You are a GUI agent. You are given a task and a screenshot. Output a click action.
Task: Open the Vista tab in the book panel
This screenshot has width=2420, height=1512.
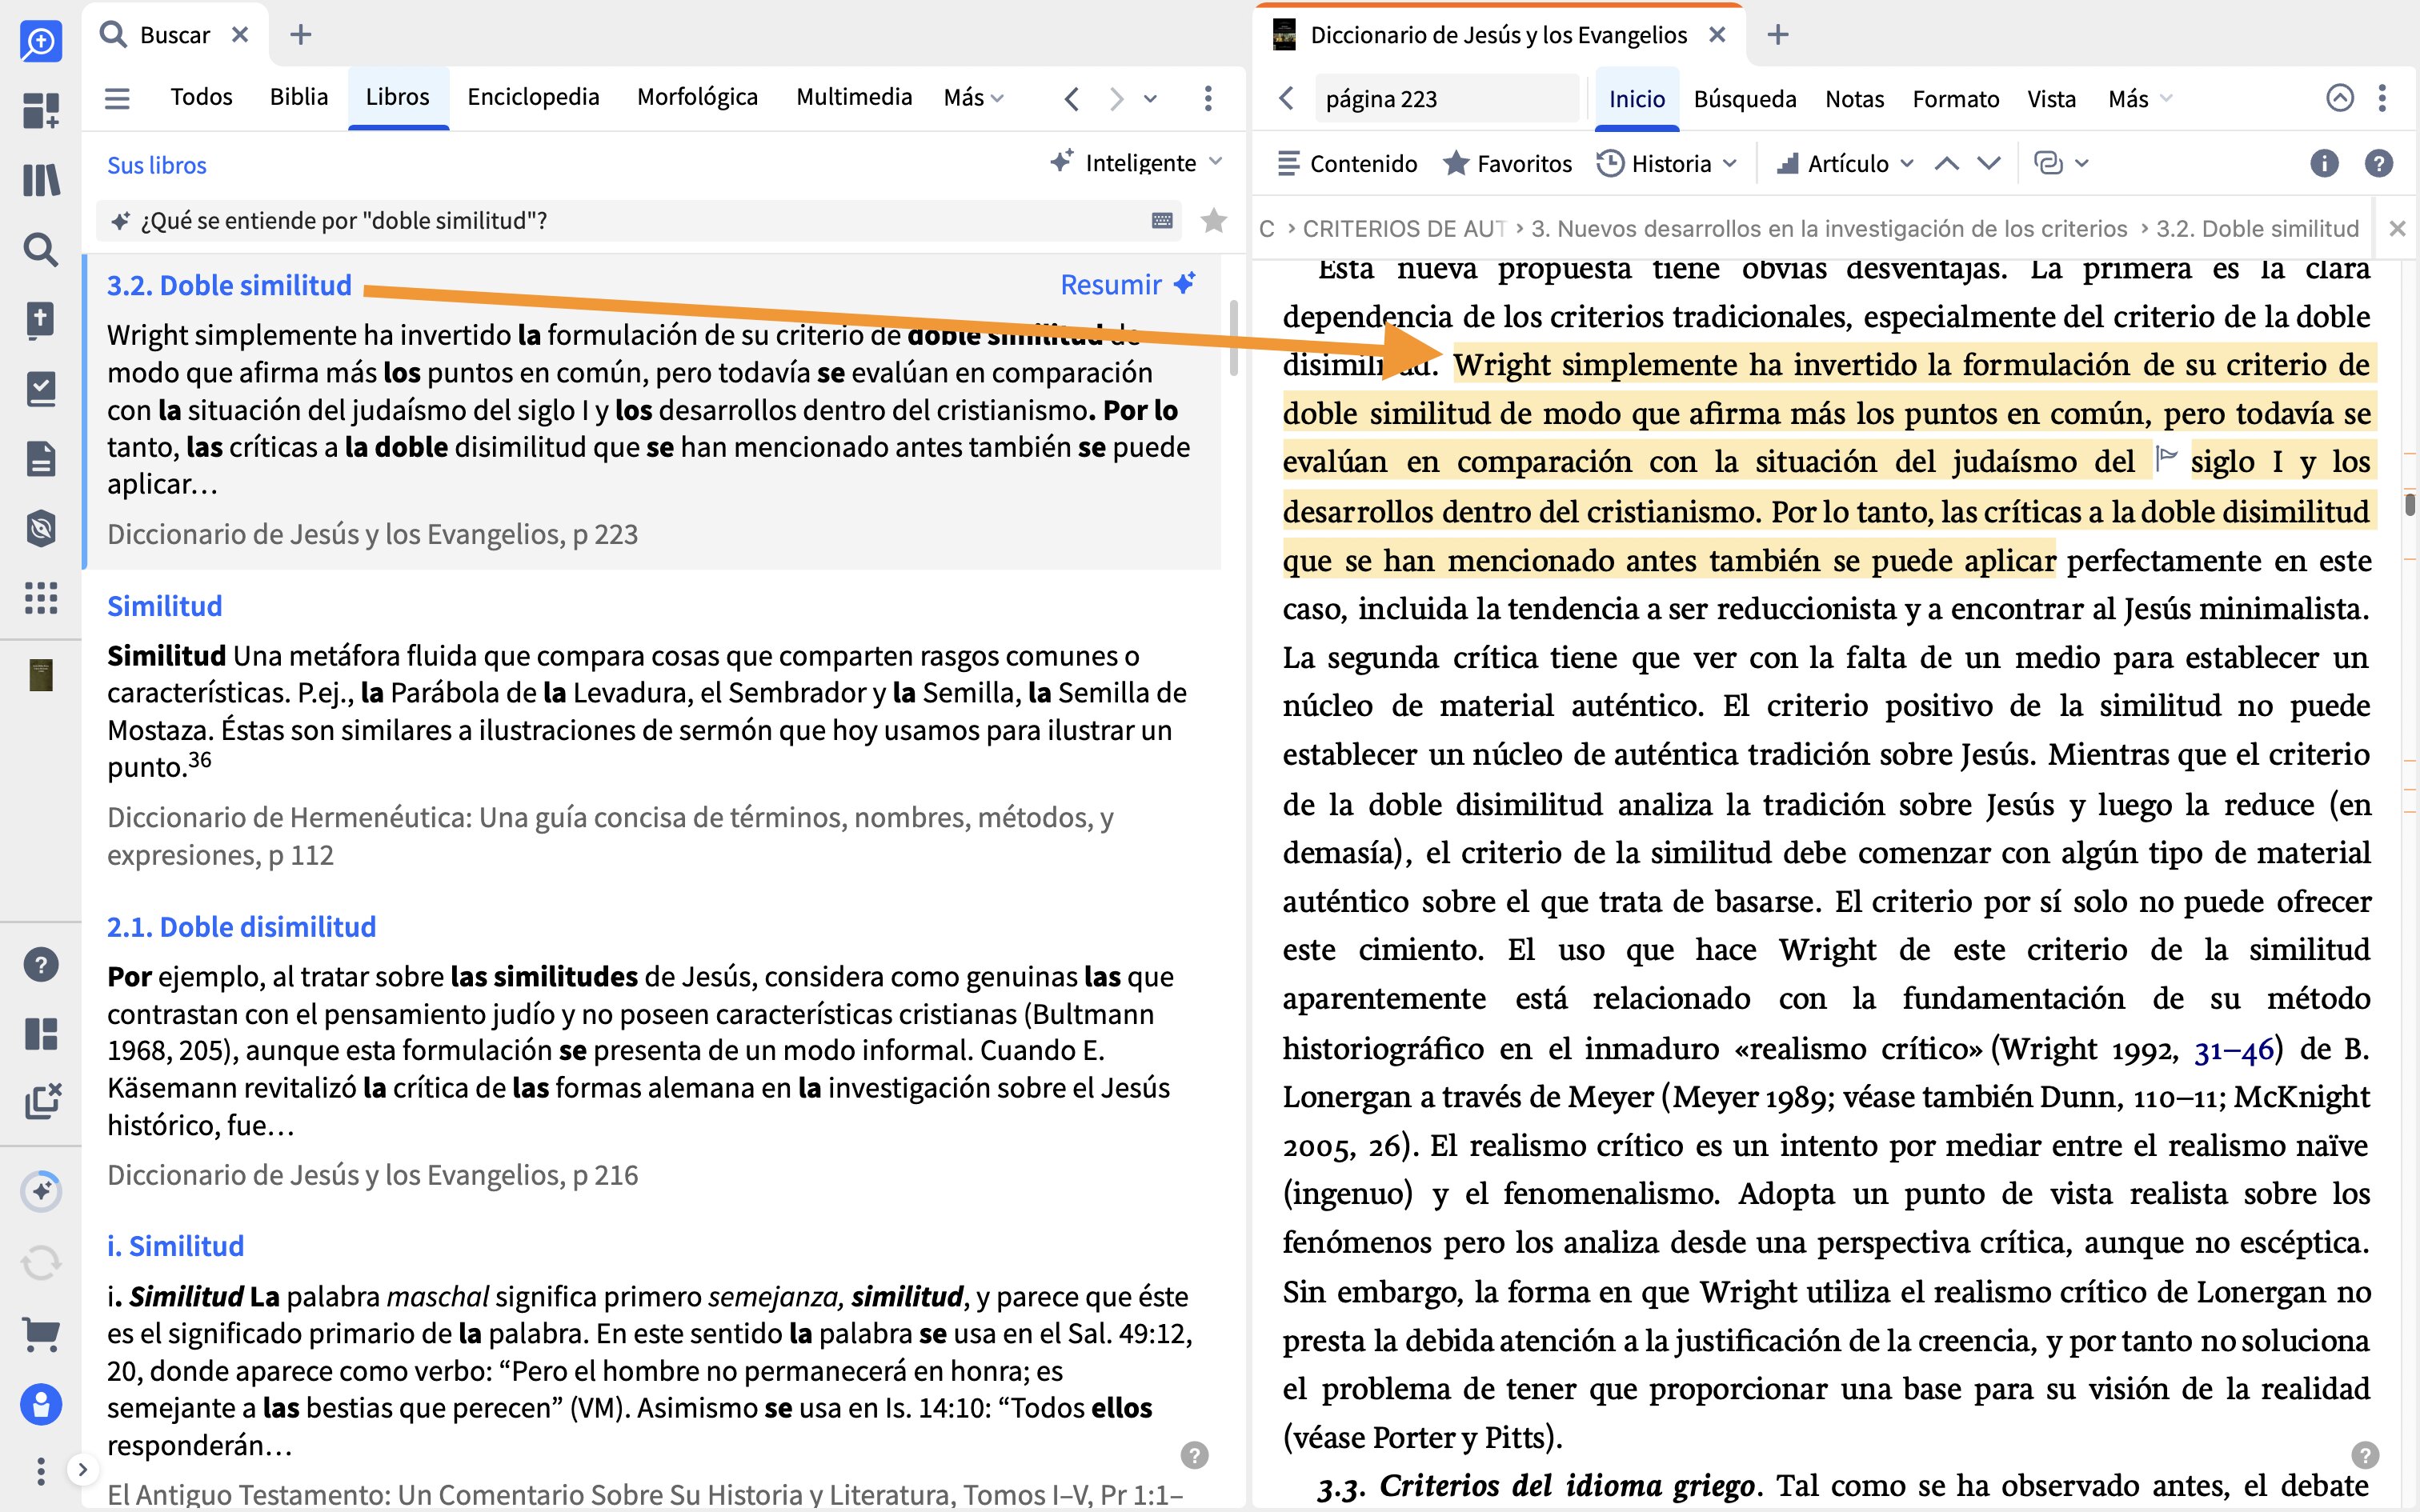(2051, 99)
